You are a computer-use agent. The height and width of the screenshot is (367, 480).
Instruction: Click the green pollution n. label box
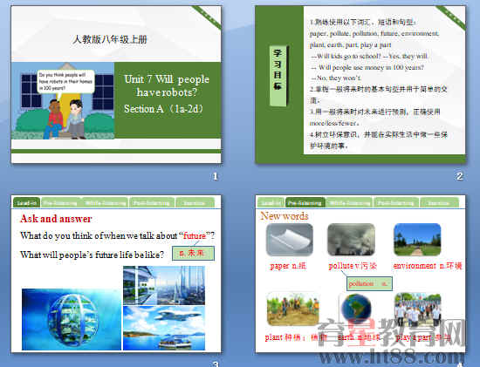369,283
